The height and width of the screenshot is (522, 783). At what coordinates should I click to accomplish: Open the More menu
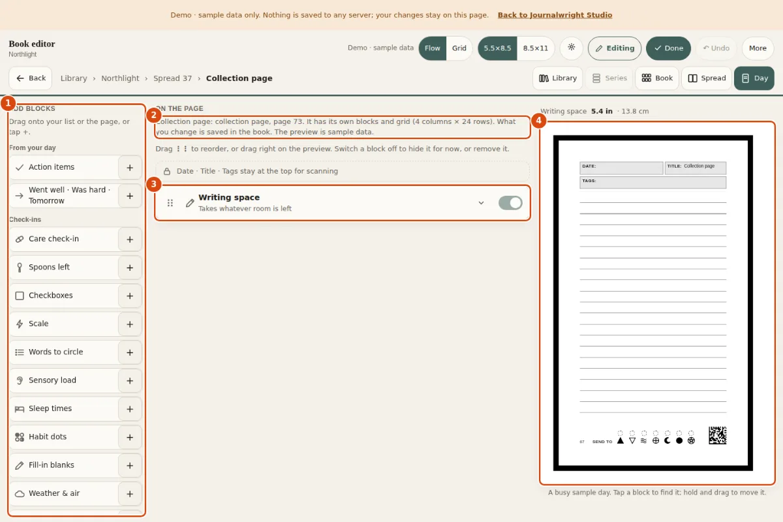(x=758, y=48)
